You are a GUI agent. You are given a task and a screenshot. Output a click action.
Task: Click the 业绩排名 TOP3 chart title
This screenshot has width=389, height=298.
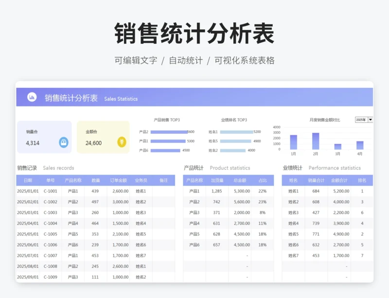click(234, 120)
